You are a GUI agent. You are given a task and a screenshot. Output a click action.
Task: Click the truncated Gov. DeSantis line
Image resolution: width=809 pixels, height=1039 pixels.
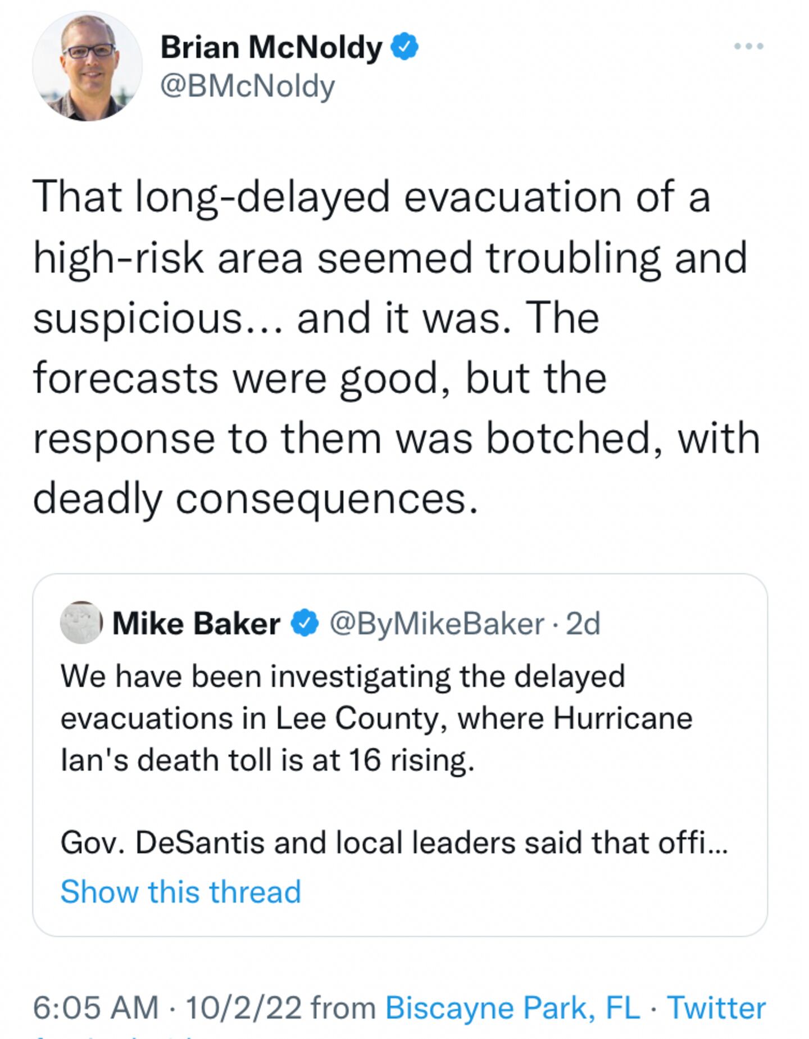393,843
